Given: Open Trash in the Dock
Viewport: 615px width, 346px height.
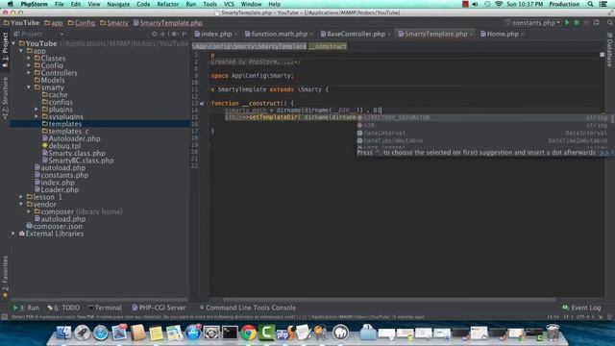Looking at the screenshot, I should tap(553, 333).
